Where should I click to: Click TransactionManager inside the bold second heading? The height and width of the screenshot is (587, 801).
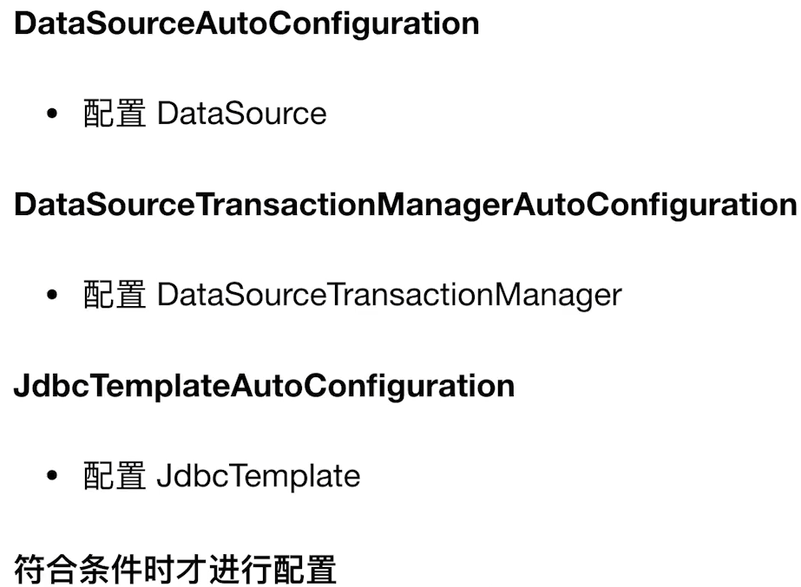[354, 205]
